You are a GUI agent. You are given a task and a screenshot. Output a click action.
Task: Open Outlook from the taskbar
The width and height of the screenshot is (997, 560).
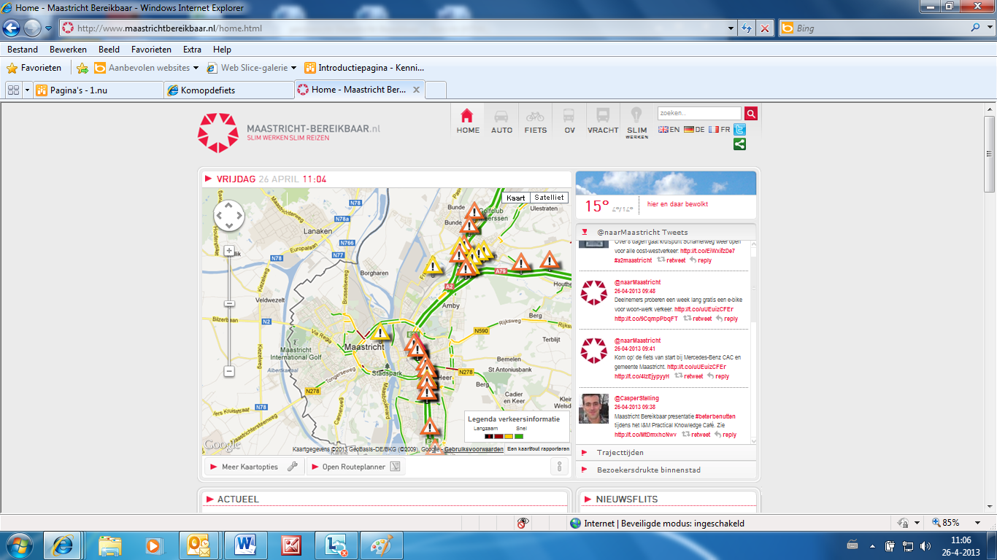[x=199, y=545]
